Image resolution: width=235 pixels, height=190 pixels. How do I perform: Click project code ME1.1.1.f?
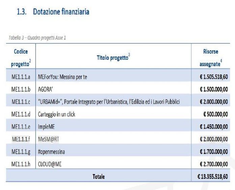pyautogui.click(x=21, y=139)
